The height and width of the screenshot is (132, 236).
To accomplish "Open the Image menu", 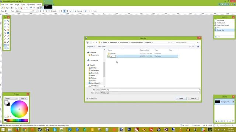I will coord(17,5).
